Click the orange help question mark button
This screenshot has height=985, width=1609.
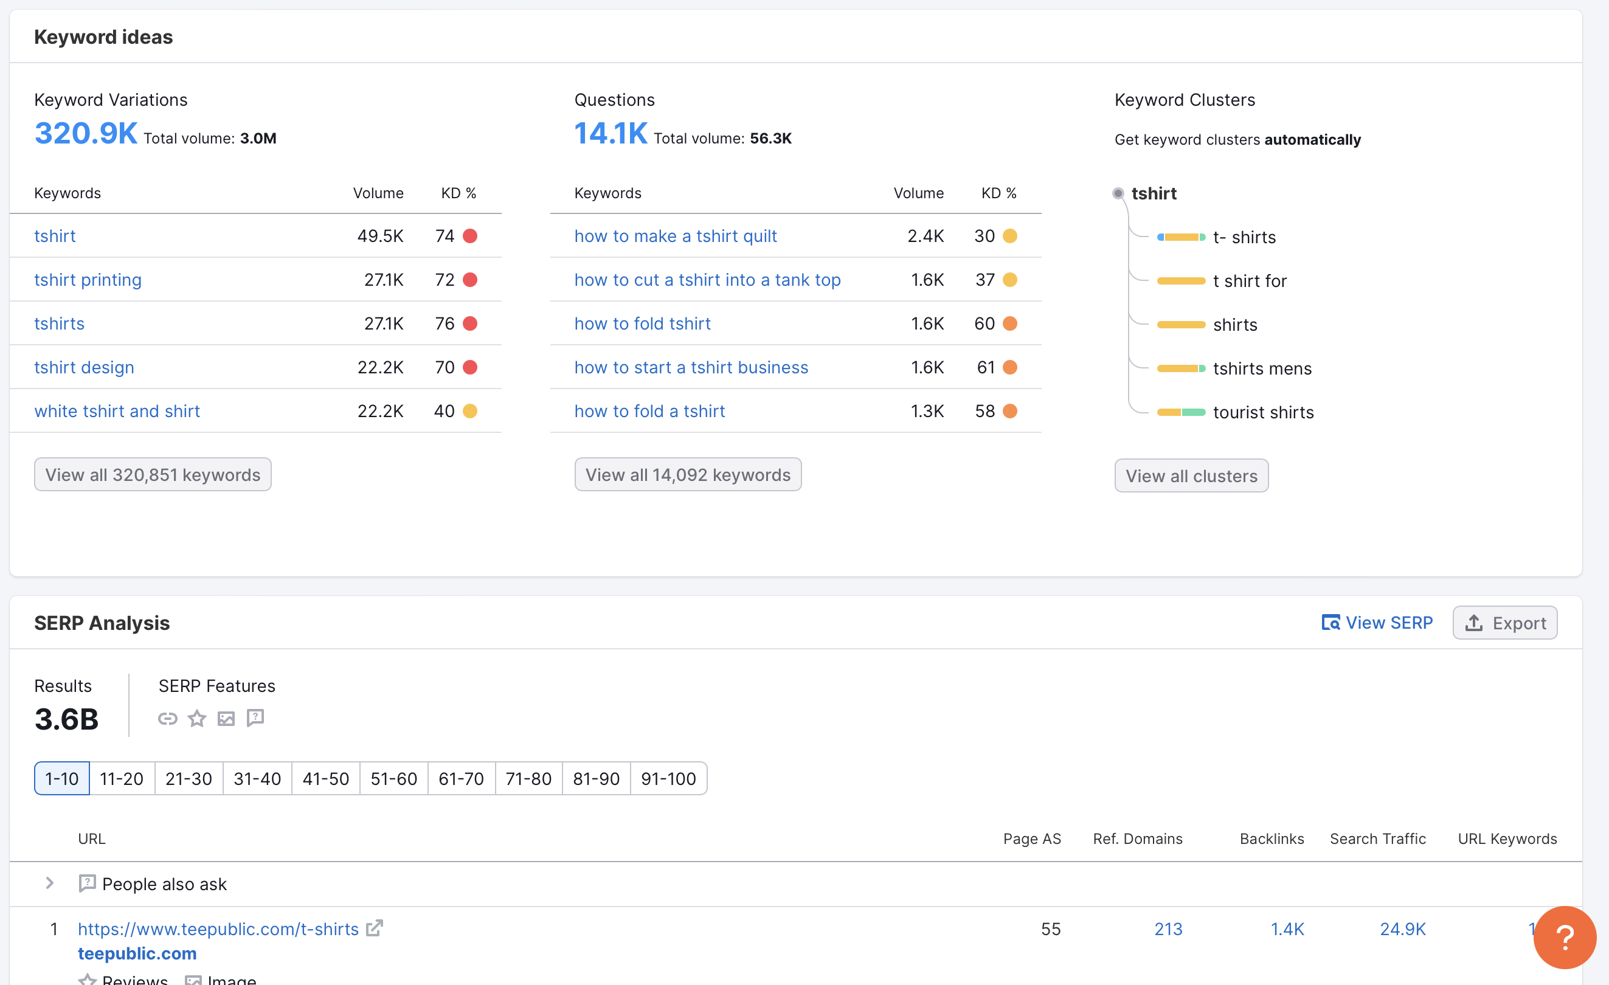tap(1565, 938)
